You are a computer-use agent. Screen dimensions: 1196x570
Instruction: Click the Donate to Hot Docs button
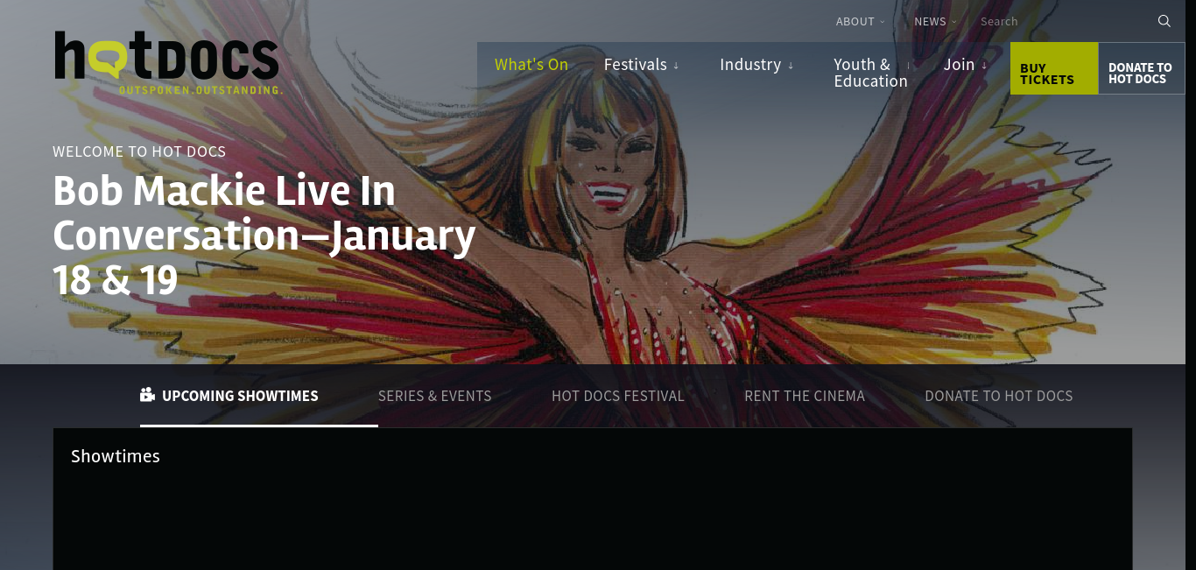[x=1141, y=68]
